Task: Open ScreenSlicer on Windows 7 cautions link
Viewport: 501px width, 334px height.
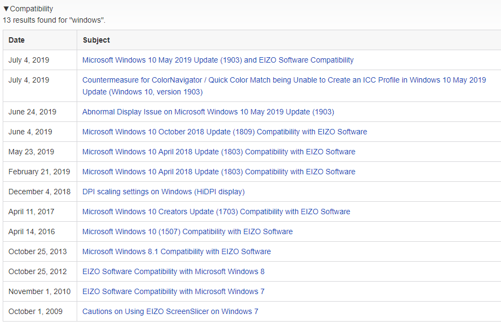Action: tap(170, 311)
